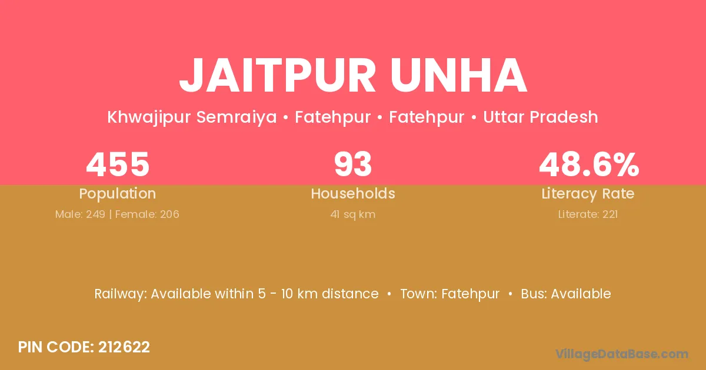Open the Khwajipur Semraiya breadcrumb

coord(192,117)
